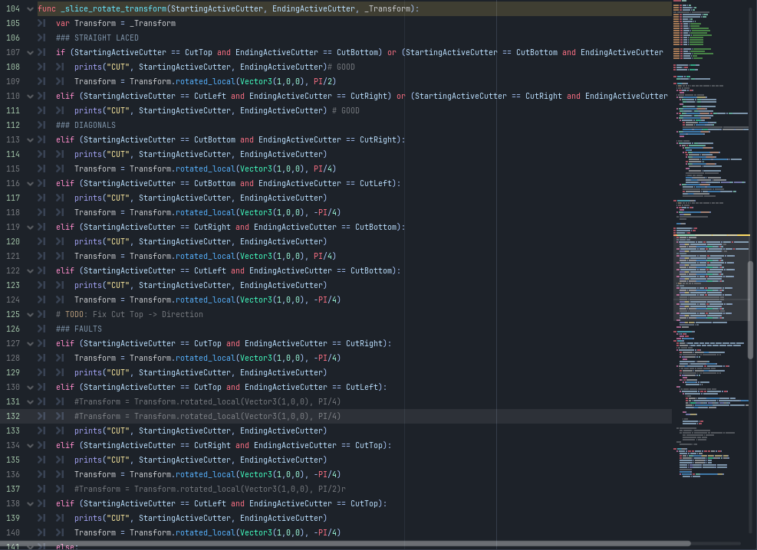Fold the commented region at line 131

tap(30, 401)
